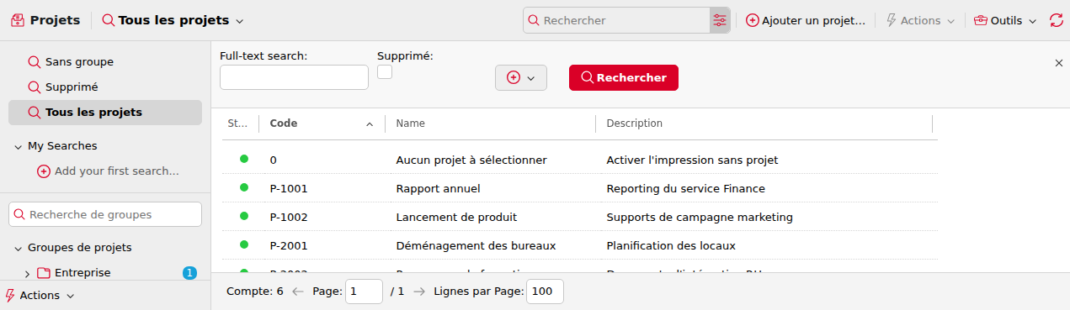Click the toolbox icon next to Outils

[980, 20]
